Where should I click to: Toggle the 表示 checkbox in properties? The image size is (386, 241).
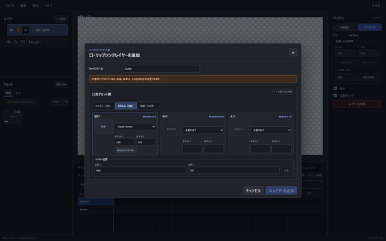(335, 88)
